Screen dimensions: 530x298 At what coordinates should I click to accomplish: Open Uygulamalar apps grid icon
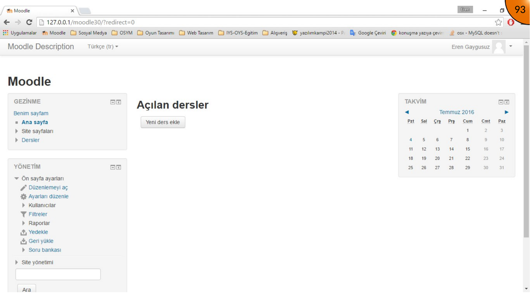pyautogui.click(x=6, y=33)
